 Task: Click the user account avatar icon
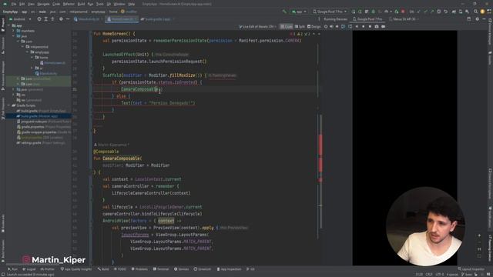tap(482, 12)
